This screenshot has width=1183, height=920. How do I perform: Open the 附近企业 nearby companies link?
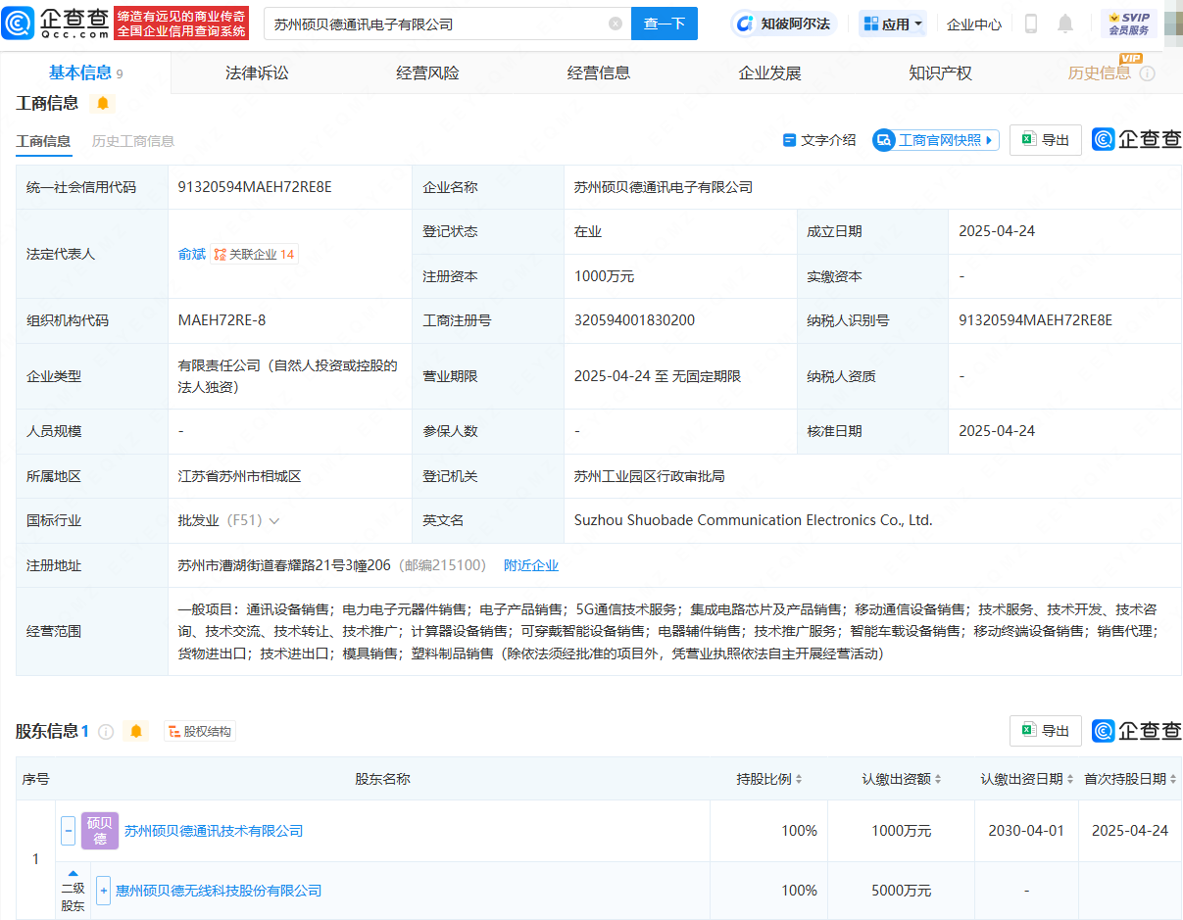click(531, 565)
